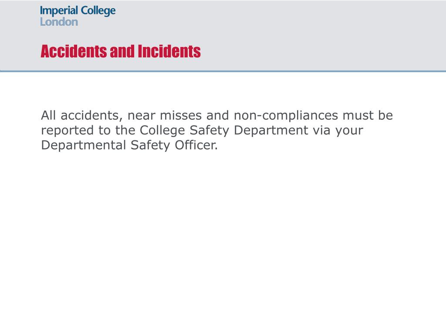This screenshot has width=446, height=334.
Task: Click the phrase "near misses" in the paragraph
Action: coord(165,115)
